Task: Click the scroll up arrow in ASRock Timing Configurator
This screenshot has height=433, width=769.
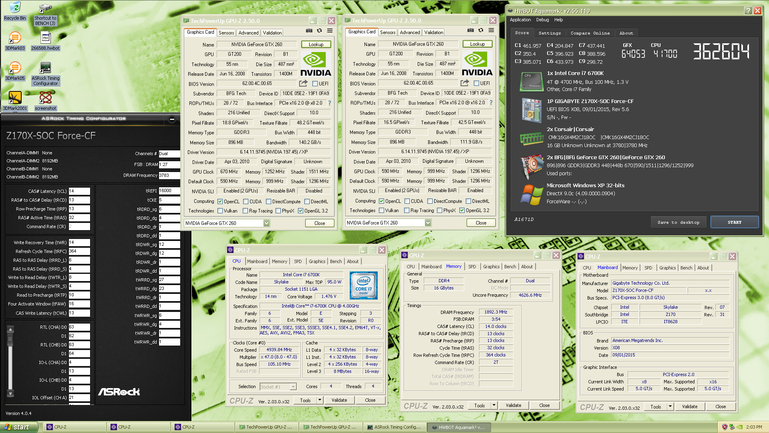Action: [x=10, y=330]
